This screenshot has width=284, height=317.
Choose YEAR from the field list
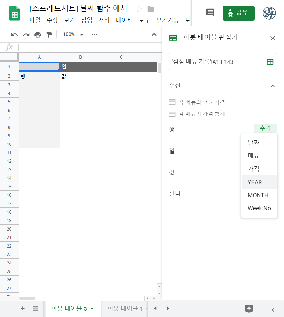tap(255, 182)
